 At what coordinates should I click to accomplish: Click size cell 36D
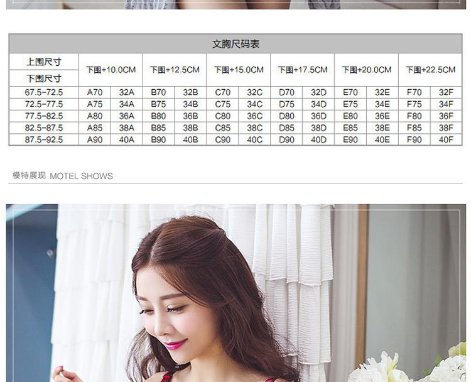tap(318, 116)
